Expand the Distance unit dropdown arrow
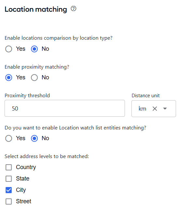This screenshot has width=191, height=214. (x=165, y=109)
